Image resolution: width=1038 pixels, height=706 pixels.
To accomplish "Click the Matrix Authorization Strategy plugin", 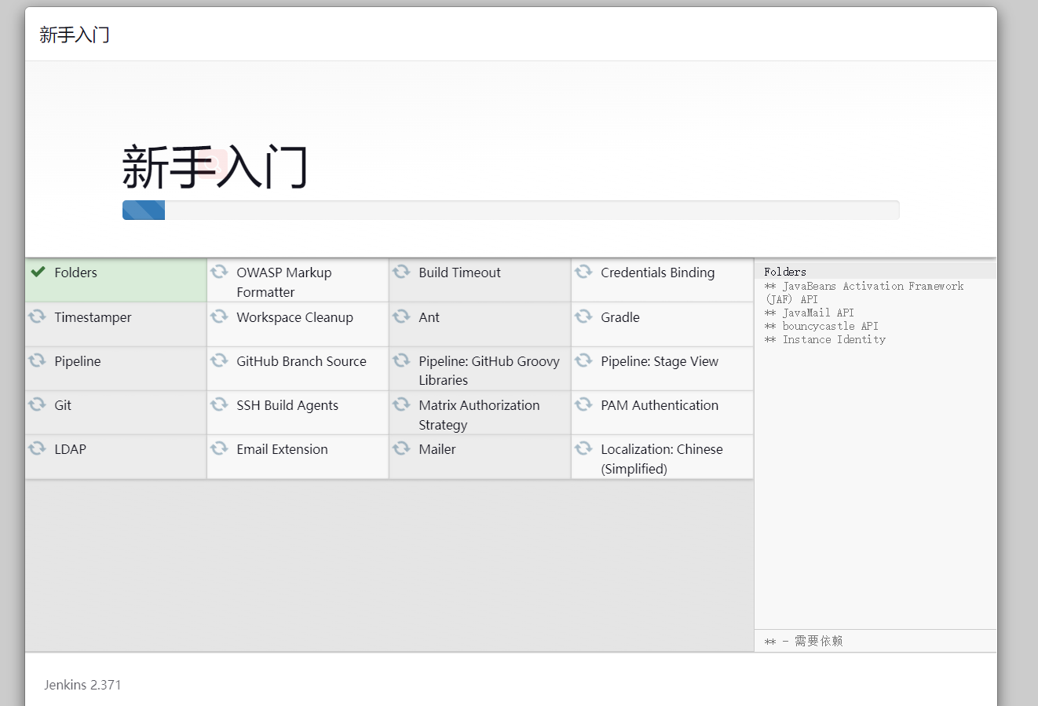I will pos(478,415).
